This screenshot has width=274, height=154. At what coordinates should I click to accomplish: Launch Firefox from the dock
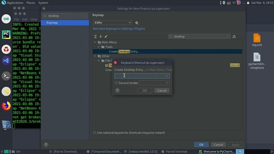coord(6,106)
